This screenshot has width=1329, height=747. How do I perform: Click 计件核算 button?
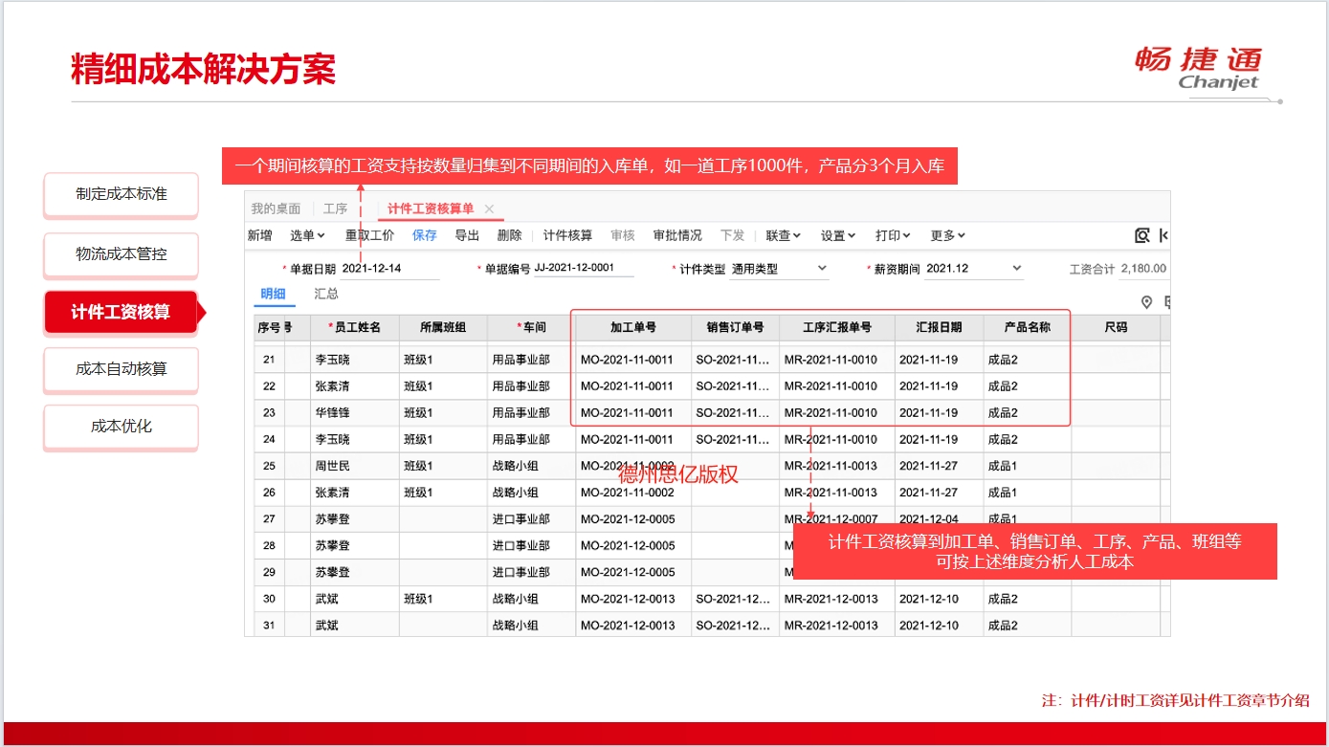[x=567, y=235]
